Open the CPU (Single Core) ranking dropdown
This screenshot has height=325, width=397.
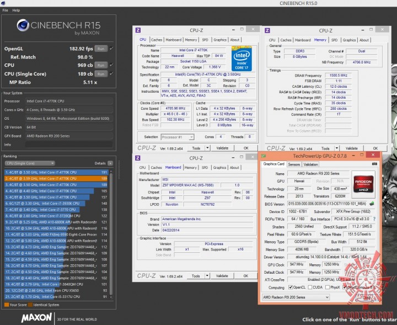[30, 163]
